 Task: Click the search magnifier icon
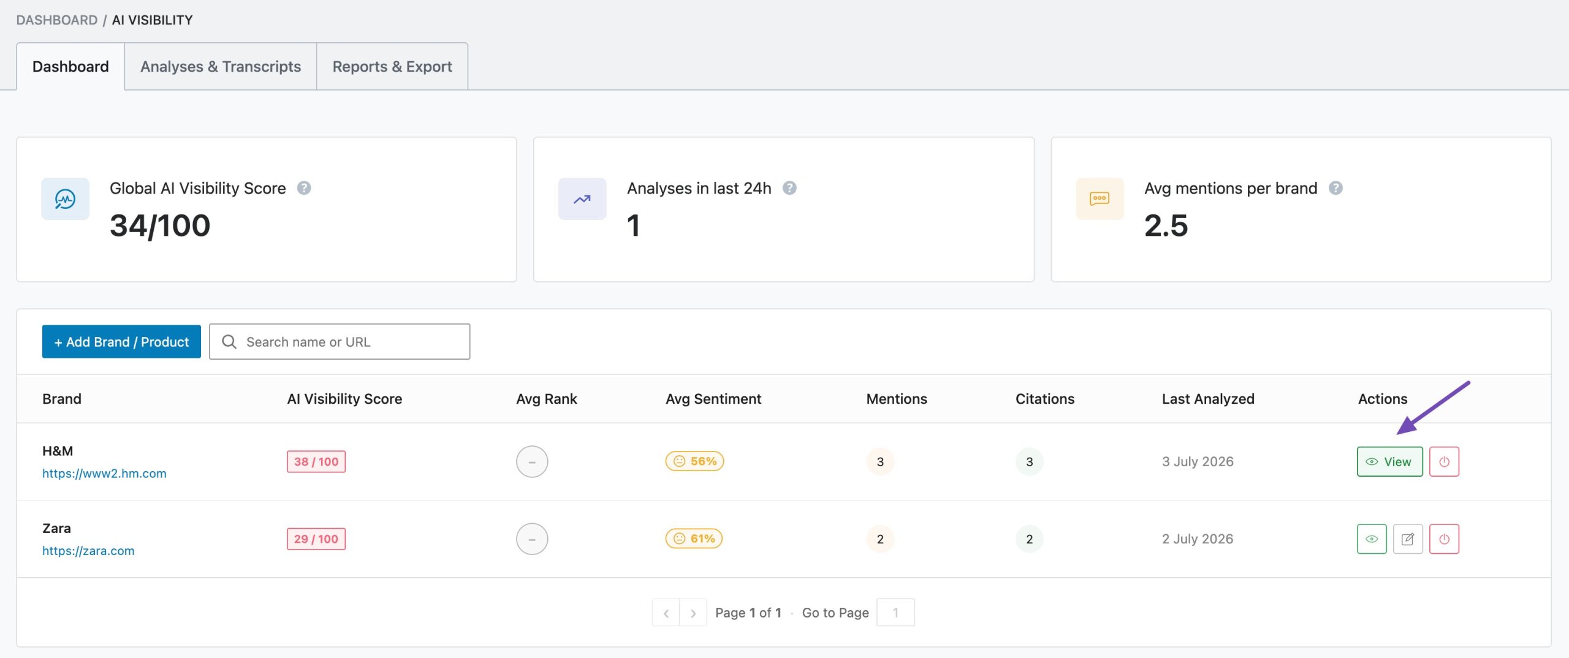pos(229,341)
